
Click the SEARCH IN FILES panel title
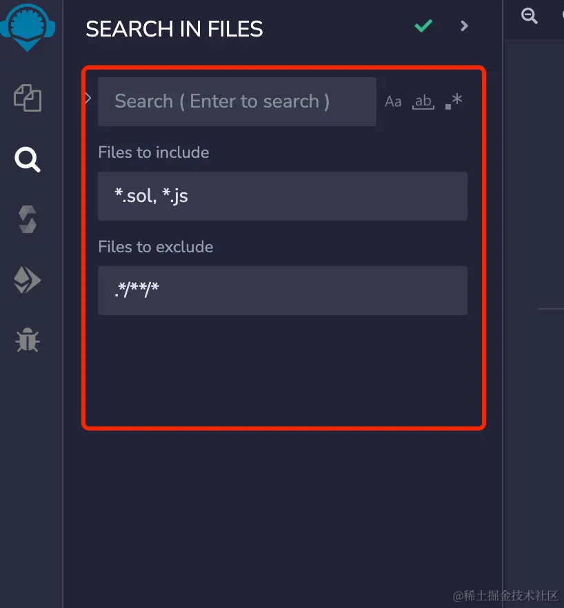click(x=174, y=29)
